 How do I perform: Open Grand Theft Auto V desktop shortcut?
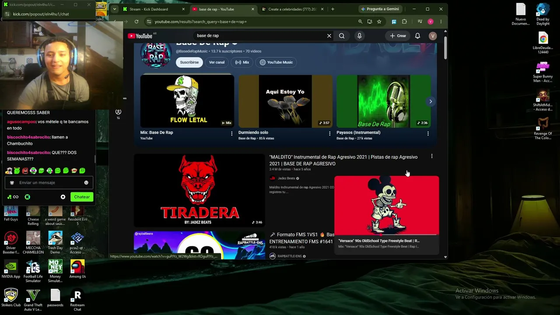[33, 300]
